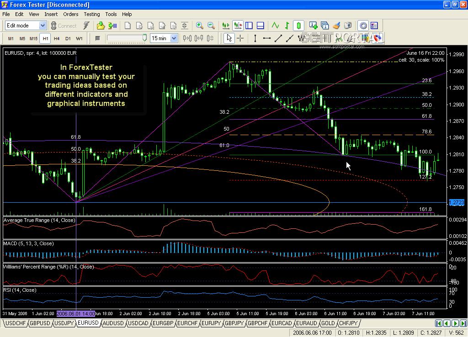This screenshot has height=337, width=468.
Task: Switch to bar chart view
Action: [x=287, y=26]
